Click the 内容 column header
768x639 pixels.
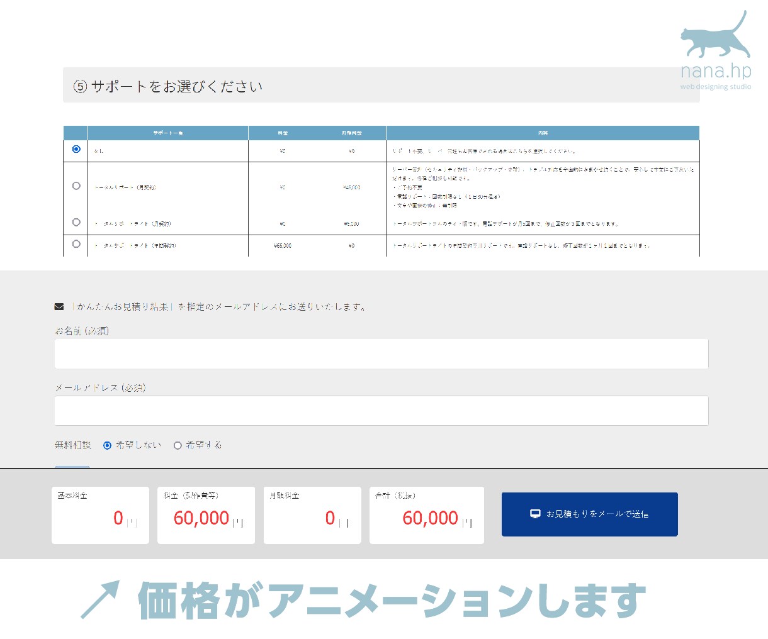pos(543,133)
